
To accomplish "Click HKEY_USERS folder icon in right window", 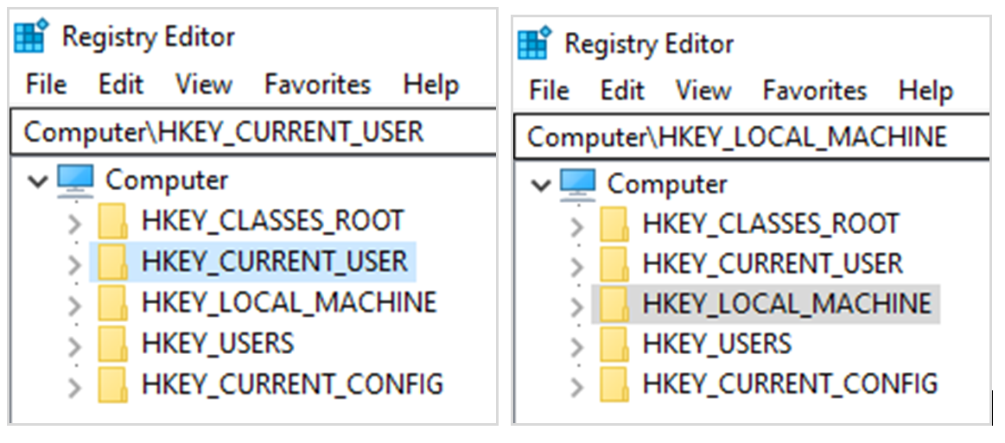I will pyautogui.click(x=614, y=344).
